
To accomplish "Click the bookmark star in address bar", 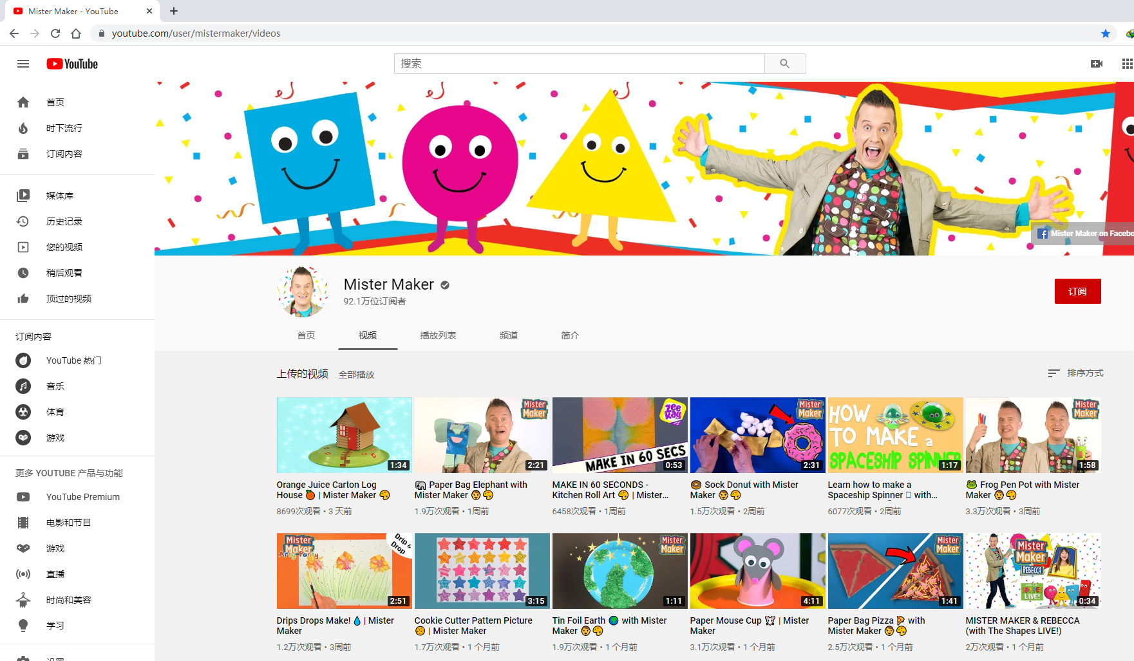I will (x=1106, y=33).
